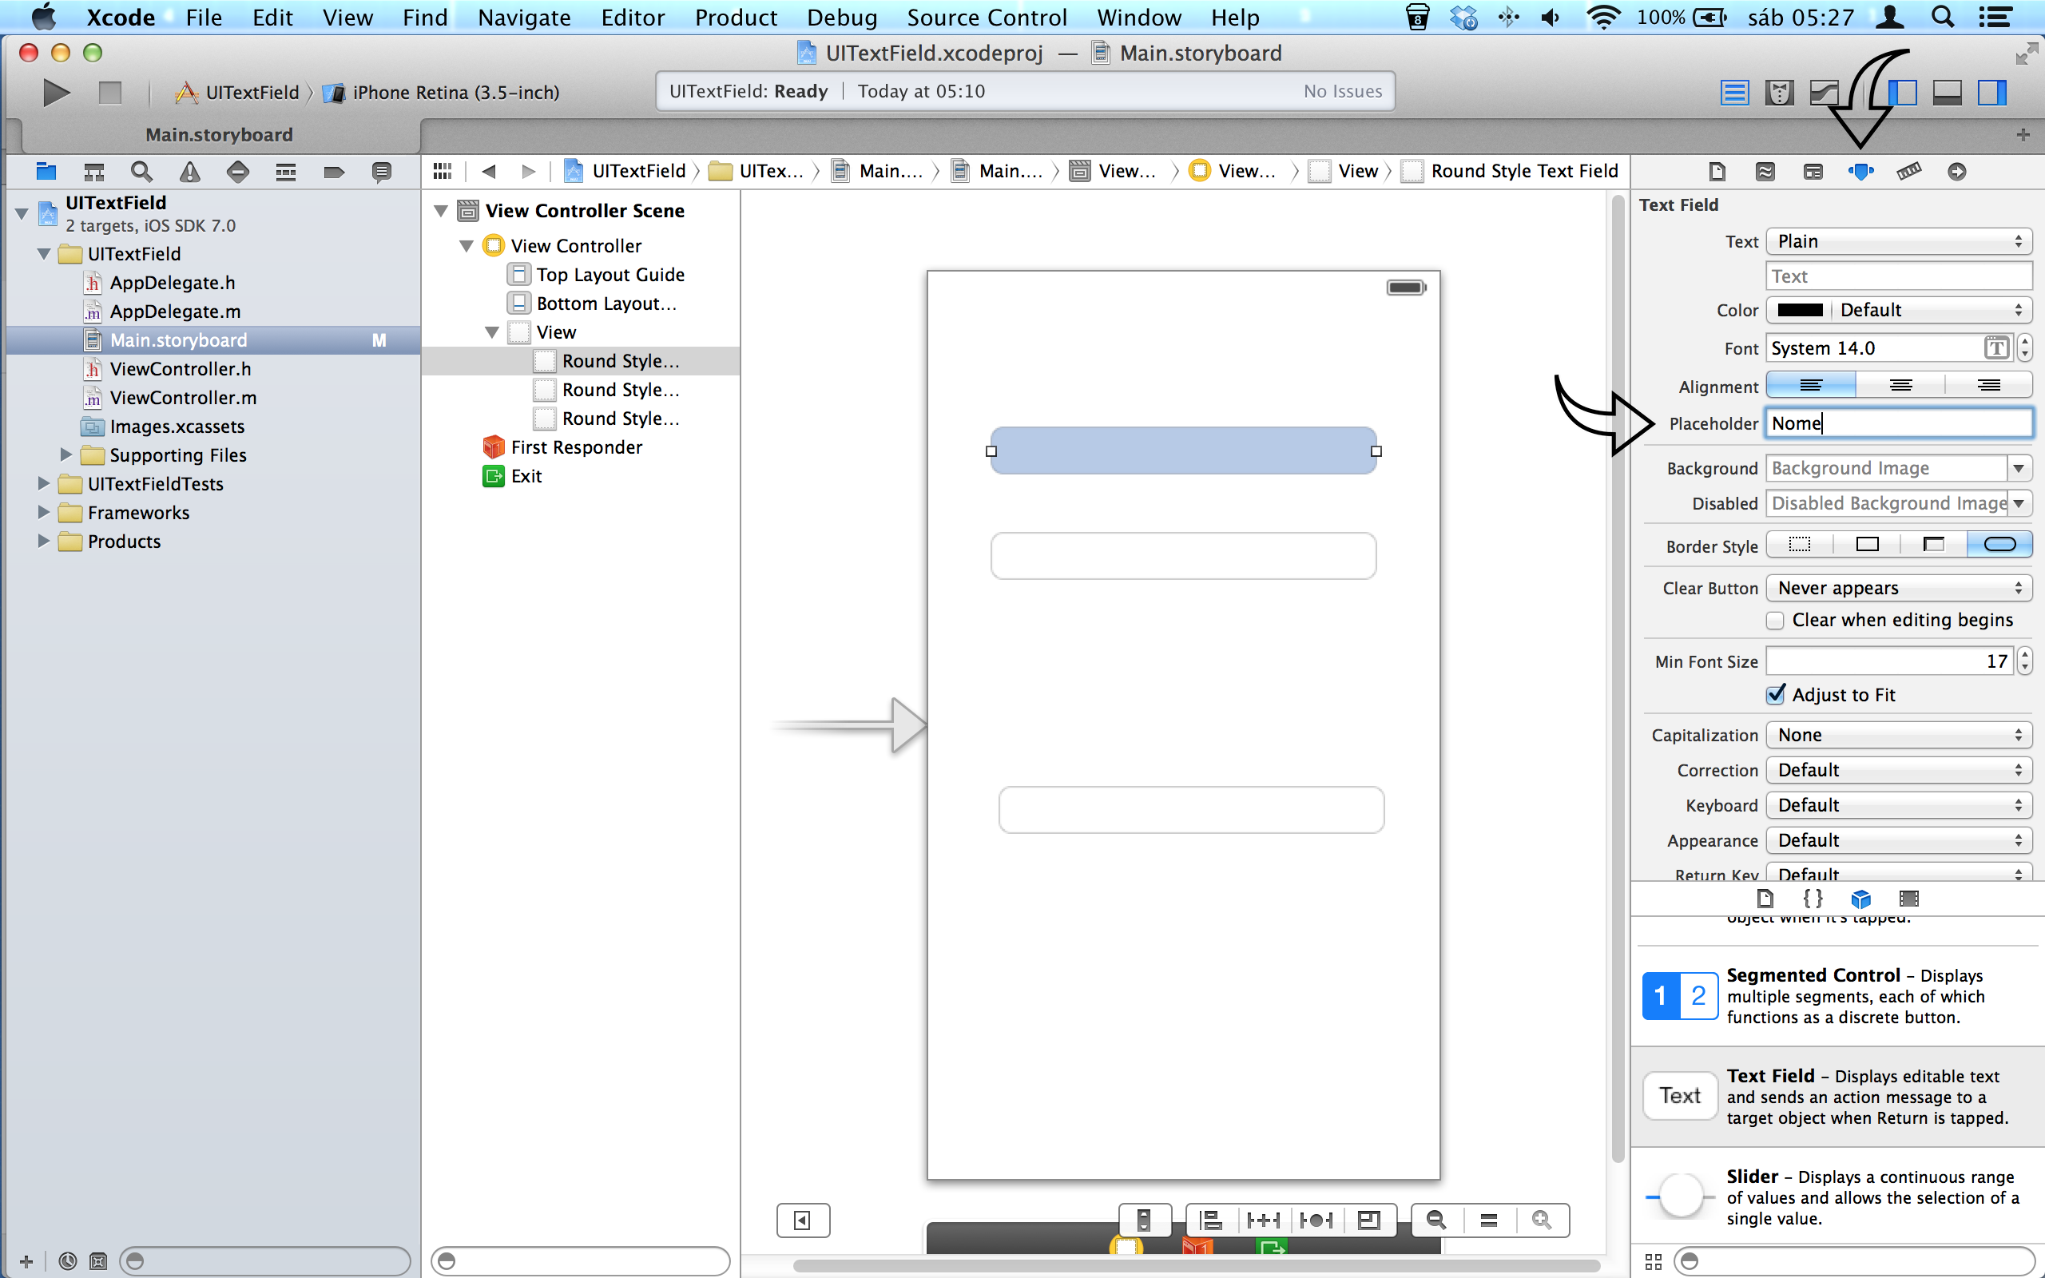The width and height of the screenshot is (2045, 1278).
Task: Open the Clear Button dropdown
Action: [1899, 589]
